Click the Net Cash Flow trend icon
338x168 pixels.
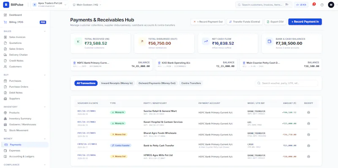coord(206,41)
